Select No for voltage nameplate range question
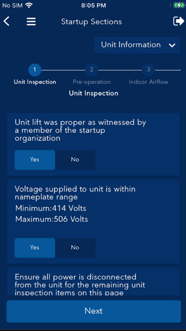This screenshot has width=186, height=331. click(75, 248)
